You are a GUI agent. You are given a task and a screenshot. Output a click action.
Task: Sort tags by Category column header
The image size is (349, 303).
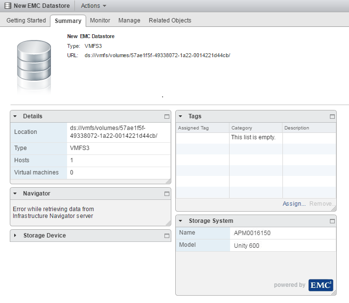[256, 128]
